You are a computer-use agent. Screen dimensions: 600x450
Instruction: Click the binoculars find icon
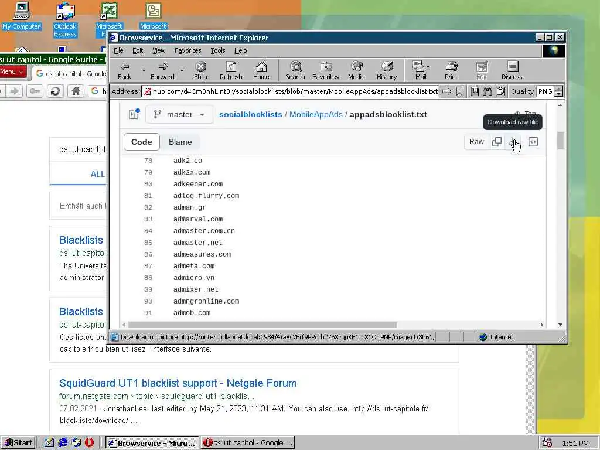click(487, 91)
